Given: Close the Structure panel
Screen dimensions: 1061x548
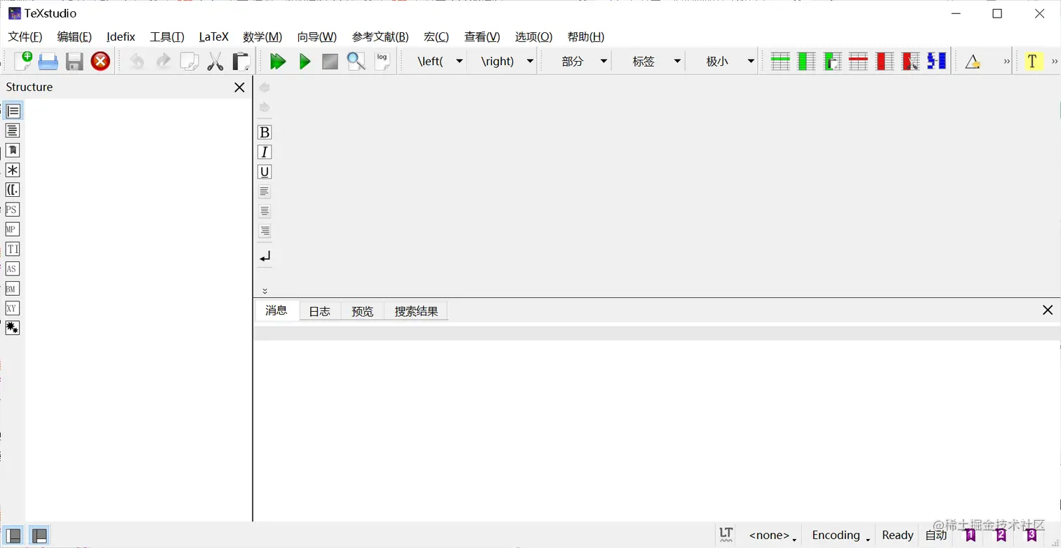Looking at the screenshot, I should point(239,87).
